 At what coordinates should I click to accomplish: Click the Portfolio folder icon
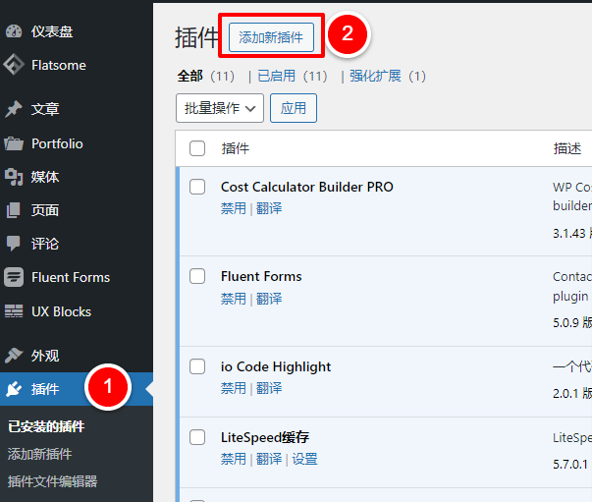[x=14, y=143]
